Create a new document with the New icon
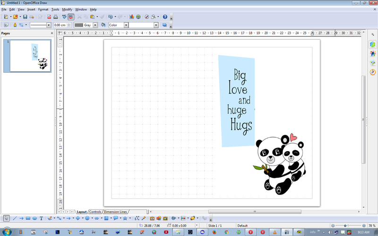 [6, 17]
